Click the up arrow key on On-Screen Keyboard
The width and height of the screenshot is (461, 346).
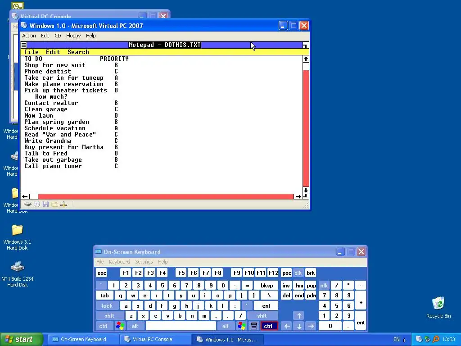click(x=299, y=316)
